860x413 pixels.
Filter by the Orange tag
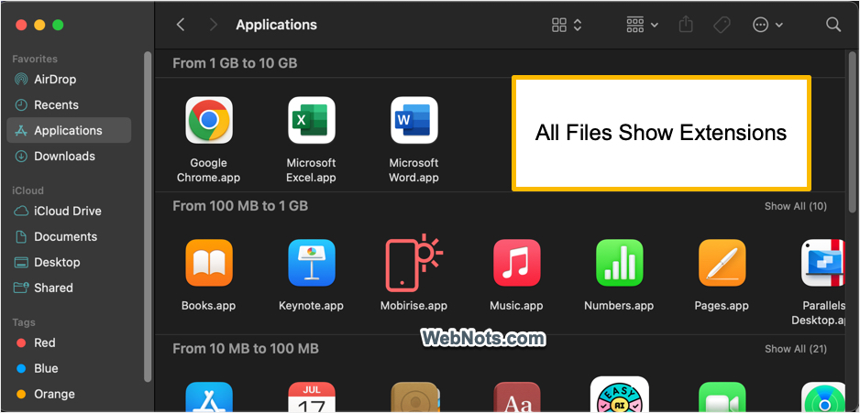69,394
